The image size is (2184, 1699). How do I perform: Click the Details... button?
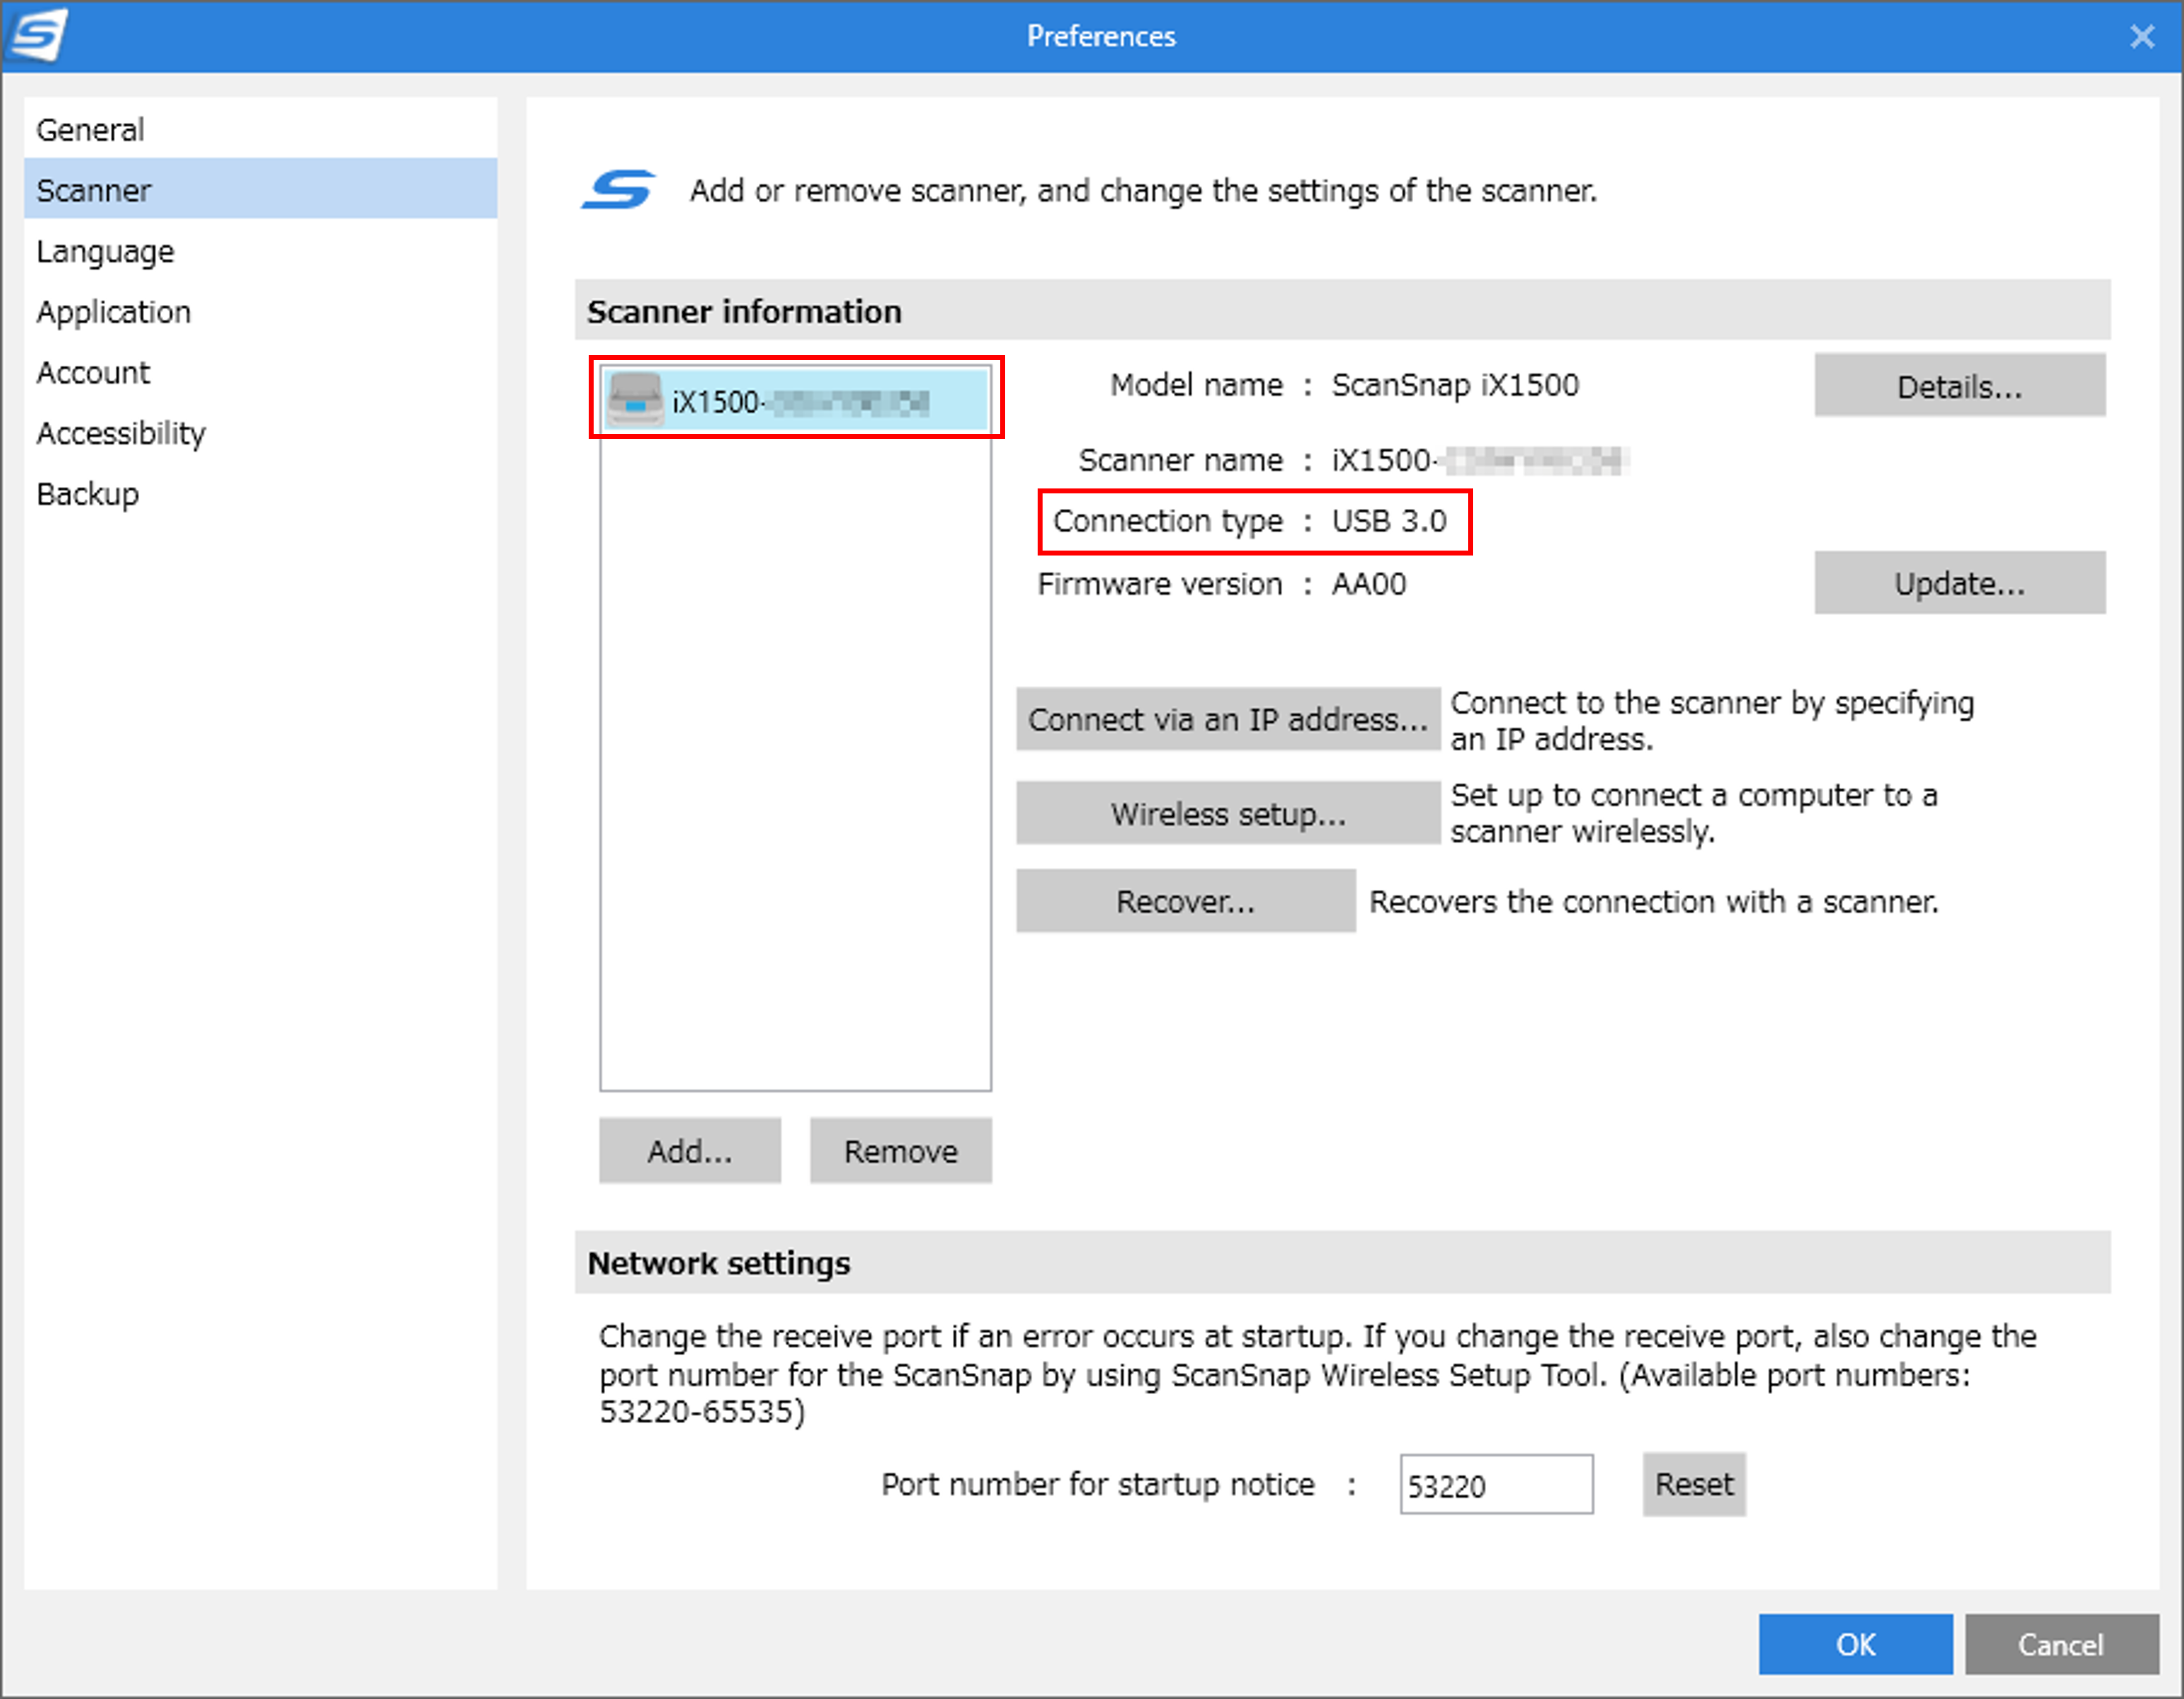click(x=1958, y=386)
